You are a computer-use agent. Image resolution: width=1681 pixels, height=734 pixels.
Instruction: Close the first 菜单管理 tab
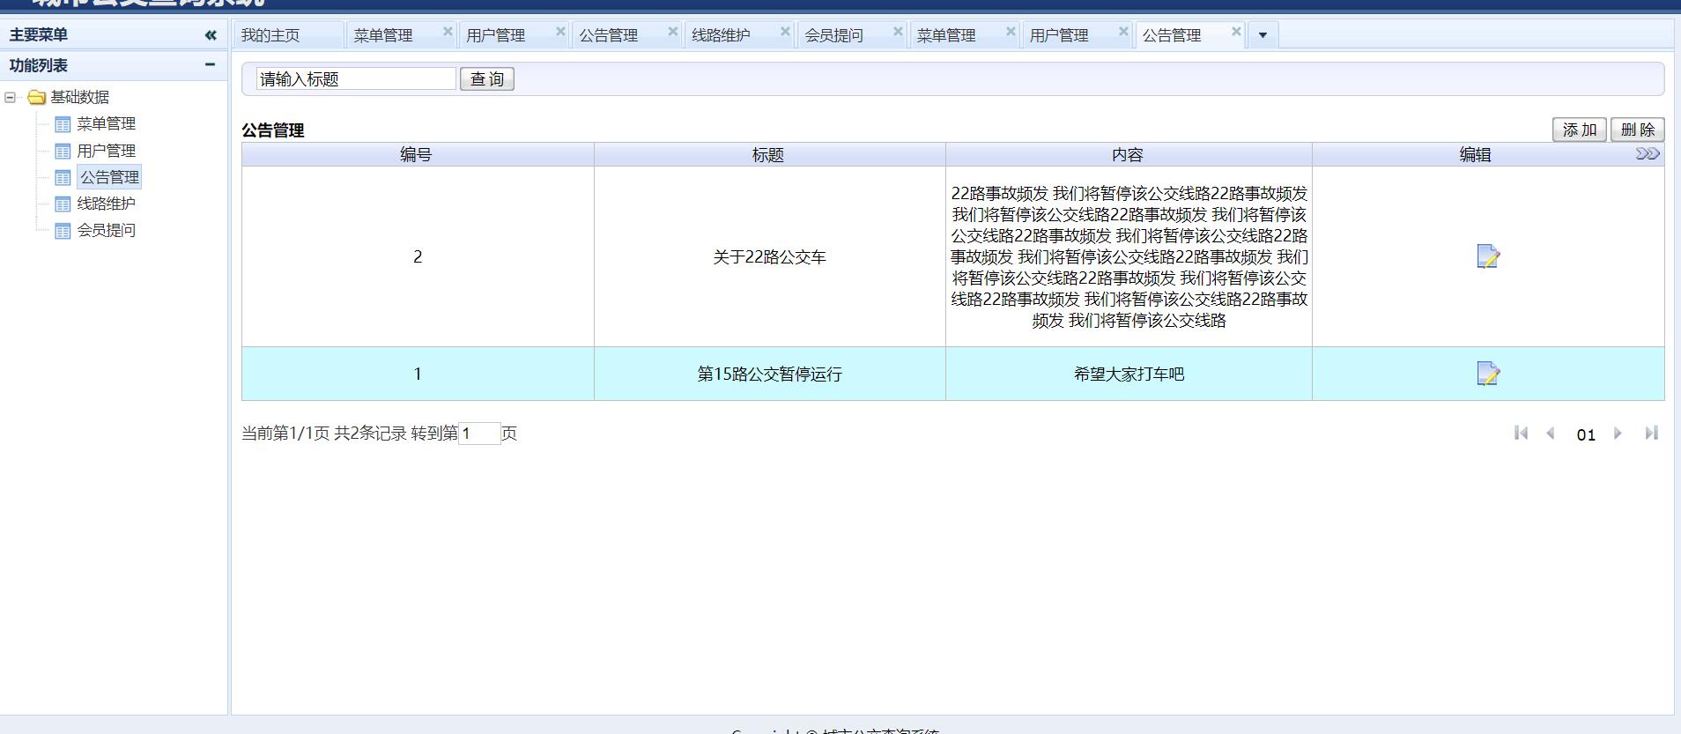(448, 32)
